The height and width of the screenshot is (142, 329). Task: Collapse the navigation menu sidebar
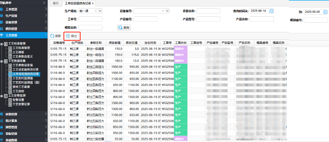tap(44, 2)
